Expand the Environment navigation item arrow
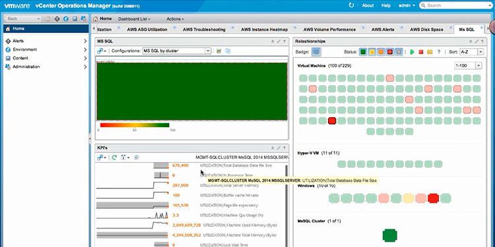The width and height of the screenshot is (495, 247). (x=85, y=49)
